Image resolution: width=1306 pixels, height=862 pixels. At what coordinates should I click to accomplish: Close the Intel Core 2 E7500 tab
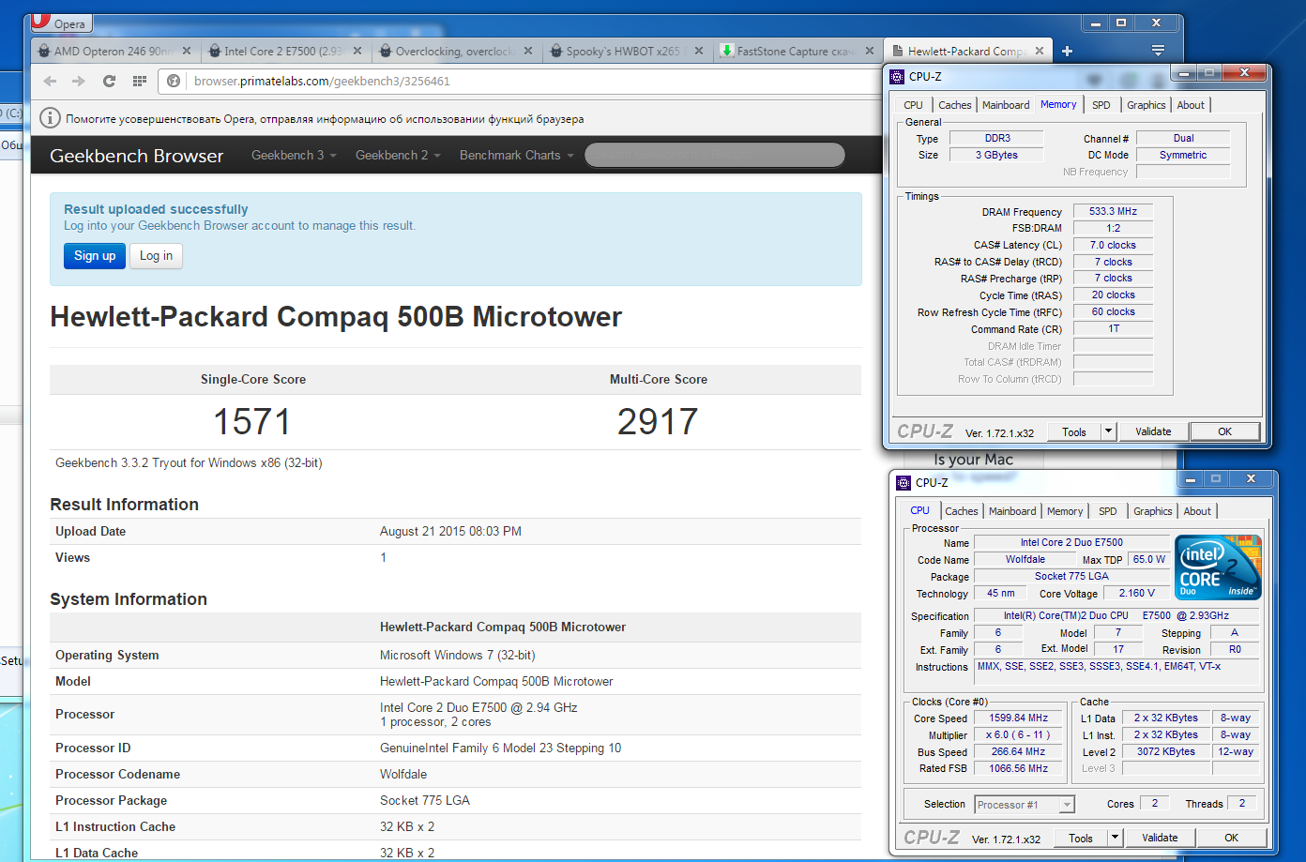click(x=357, y=52)
